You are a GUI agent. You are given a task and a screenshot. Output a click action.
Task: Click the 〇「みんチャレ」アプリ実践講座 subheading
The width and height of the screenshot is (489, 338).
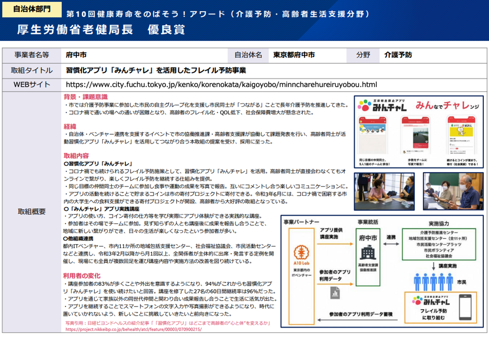pyautogui.click(x=102, y=209)
